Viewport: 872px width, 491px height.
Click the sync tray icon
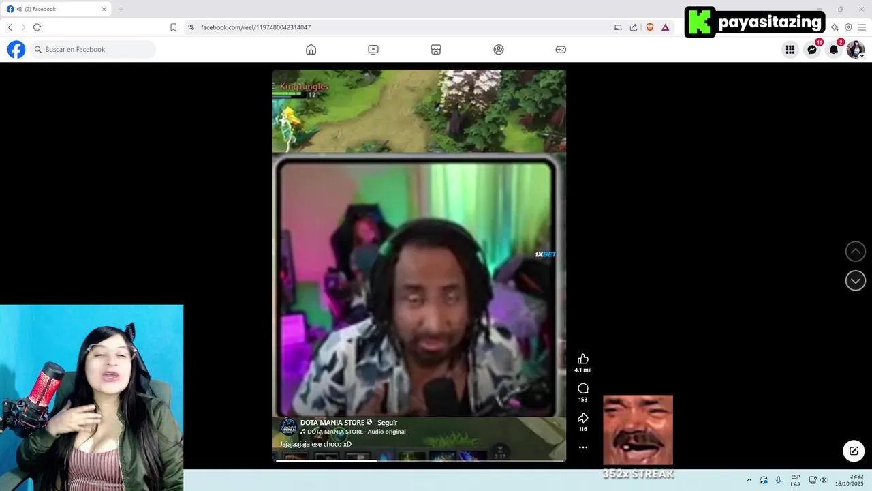click(764, 480)
